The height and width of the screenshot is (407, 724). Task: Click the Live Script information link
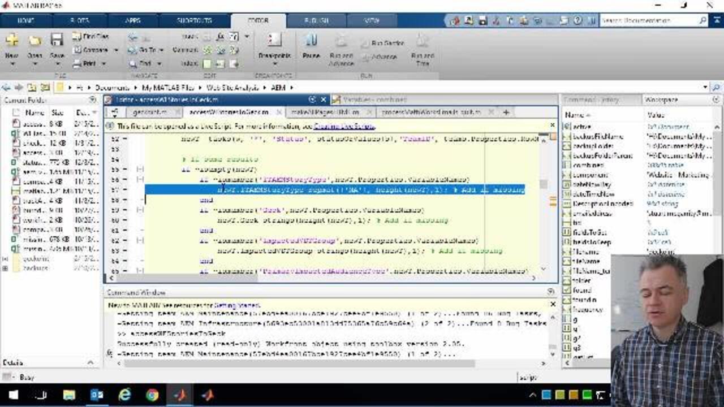click(x=344, y=127)
